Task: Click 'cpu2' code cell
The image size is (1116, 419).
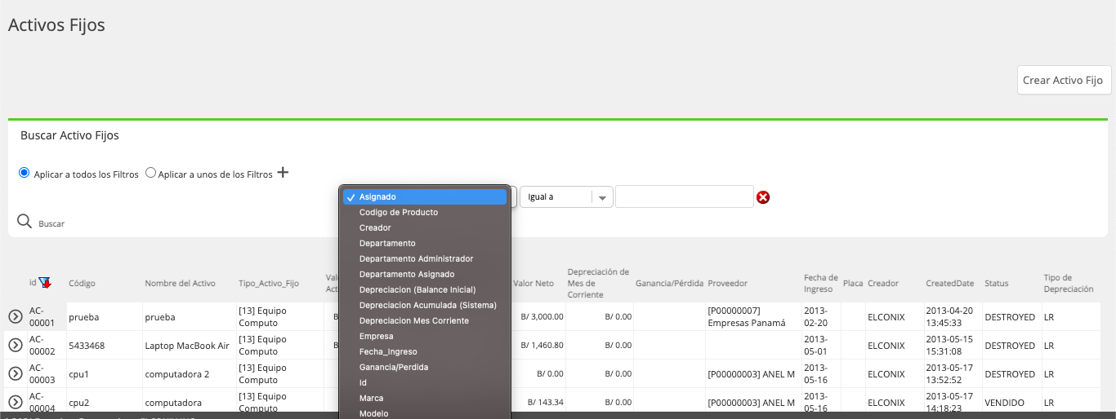Action: click(x=78, y=403)
